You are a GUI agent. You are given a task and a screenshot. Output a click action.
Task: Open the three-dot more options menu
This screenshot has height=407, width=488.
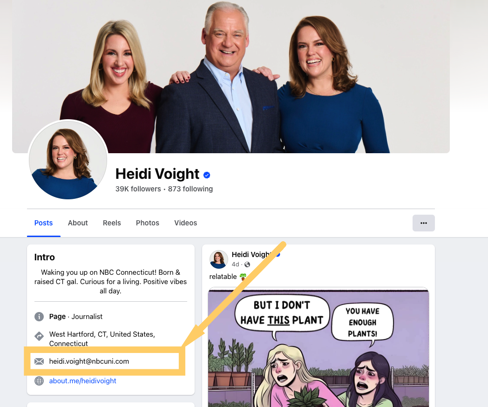tap(423, 223)
